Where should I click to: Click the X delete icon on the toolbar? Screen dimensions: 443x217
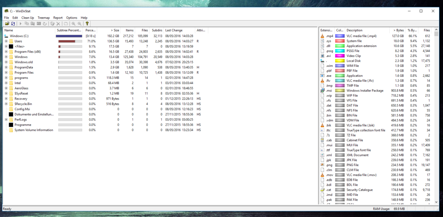pos(58,24)
